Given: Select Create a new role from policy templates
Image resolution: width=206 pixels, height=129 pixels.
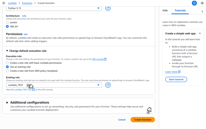Looking at the screenshot, I should pyautogui.click(x=8, y=71).
